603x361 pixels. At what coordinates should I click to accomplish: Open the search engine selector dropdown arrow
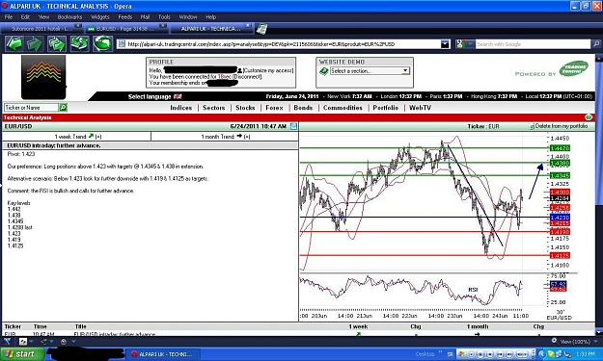470,44
